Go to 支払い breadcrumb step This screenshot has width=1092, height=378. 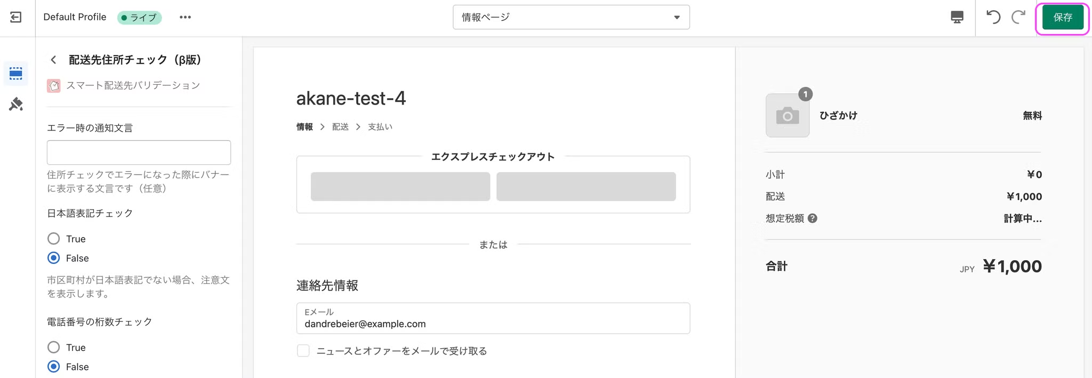(x=380, y=127)
